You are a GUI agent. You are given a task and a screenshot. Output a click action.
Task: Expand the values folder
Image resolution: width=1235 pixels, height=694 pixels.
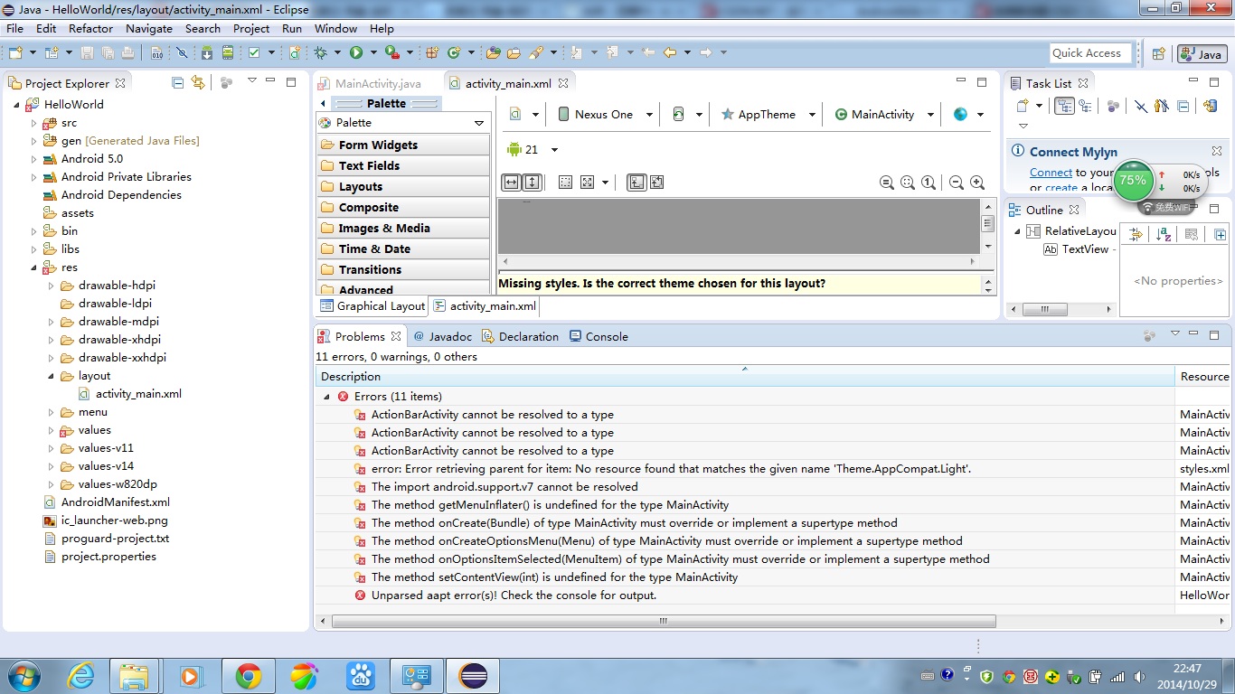coord(52,430)
